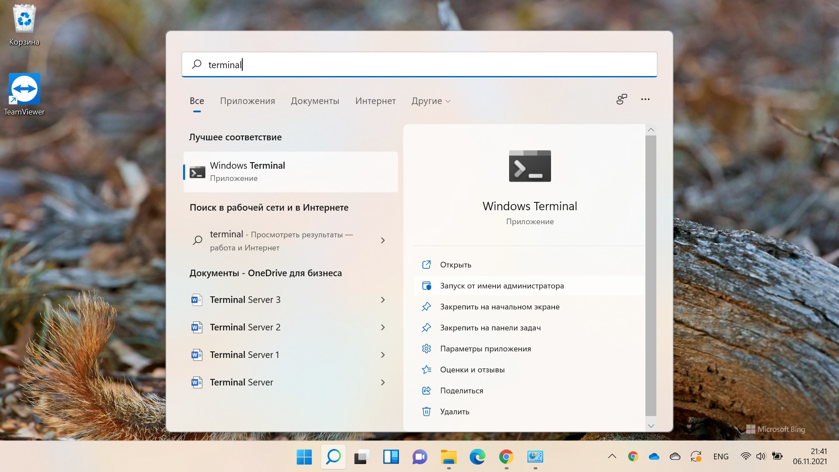The height and width of the screenshot is (472, 839).
Task: Expand arrow for Terminal Server 3
Action: [383, 300]
